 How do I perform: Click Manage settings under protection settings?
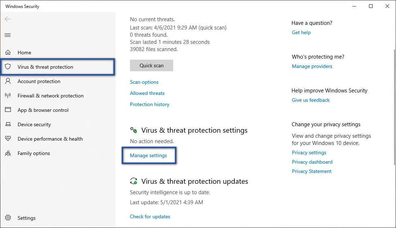(148, 155)
